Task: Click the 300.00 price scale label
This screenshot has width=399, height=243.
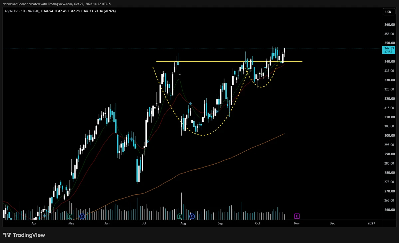Action: point(390,136)
